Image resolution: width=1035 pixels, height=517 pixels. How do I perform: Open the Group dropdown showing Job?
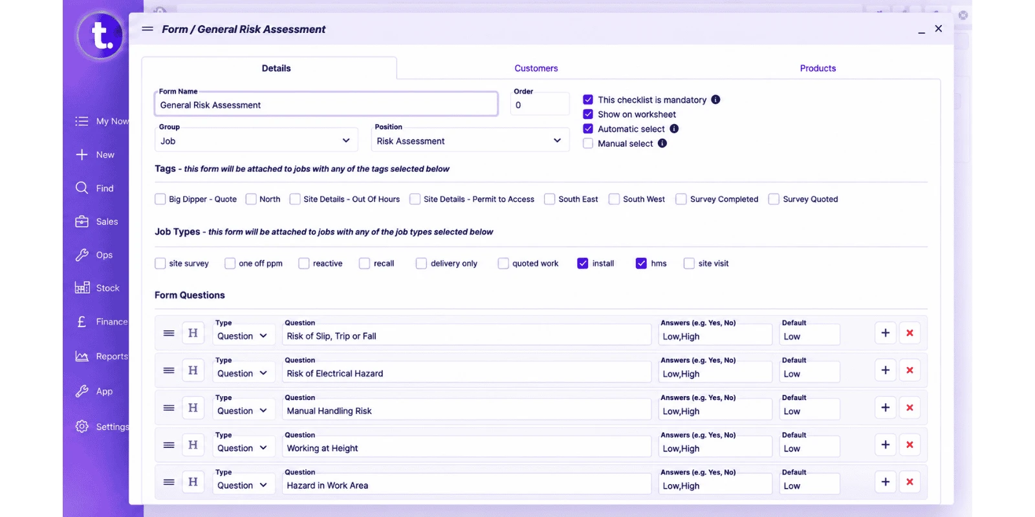click(x=256, y=141)
